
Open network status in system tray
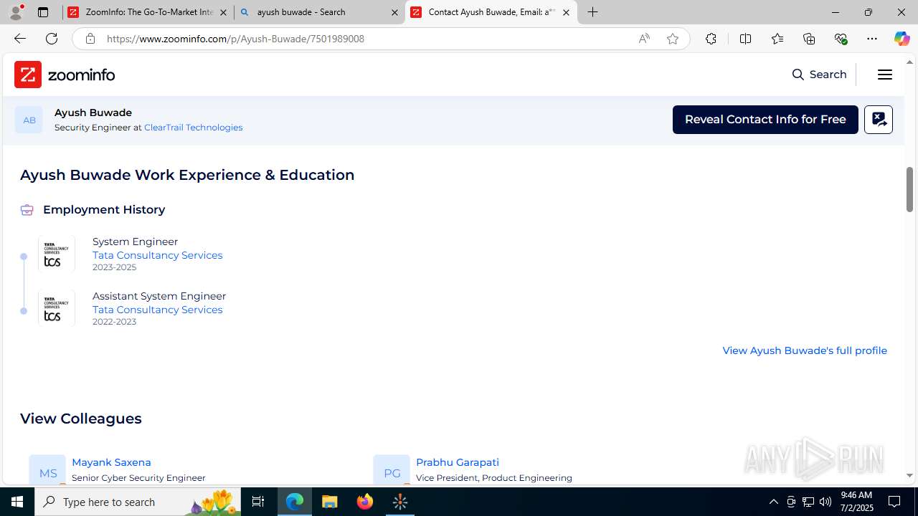tap(808, 502)
